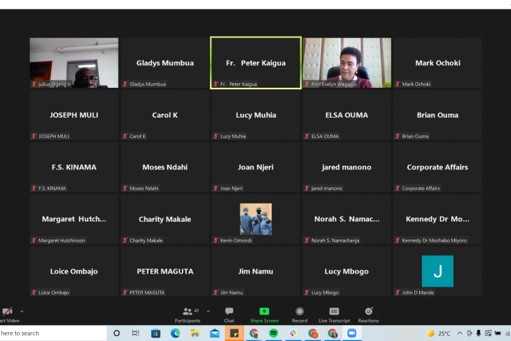This screenshot has height=341, width=511.
Task: Open the Reactions menu
Action: point(369,313)
